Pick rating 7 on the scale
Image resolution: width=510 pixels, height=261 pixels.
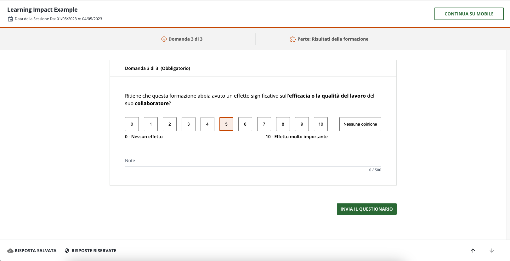point(264,124)
